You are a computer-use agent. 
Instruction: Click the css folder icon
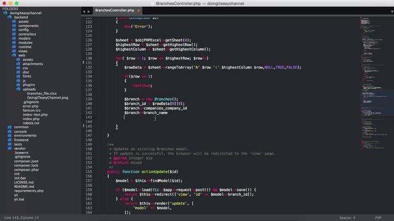point(18,68)
